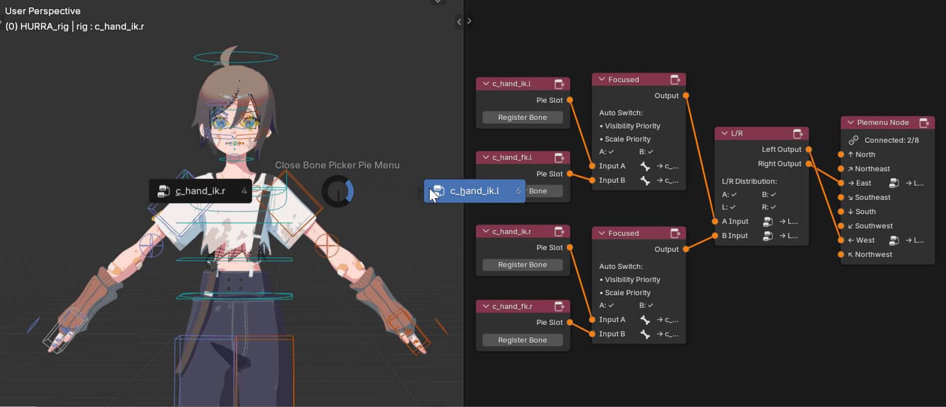The image size is (946, 407).
Task: Click the node icon on Piemenu Node header
Action: (x=924, y=123)
